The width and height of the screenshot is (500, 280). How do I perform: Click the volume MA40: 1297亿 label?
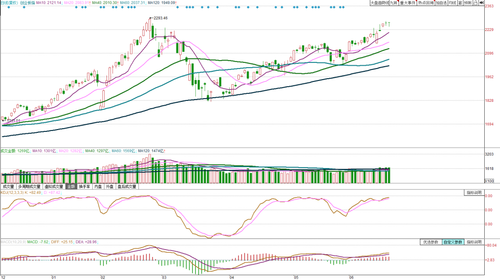click(x=97, y=151)
